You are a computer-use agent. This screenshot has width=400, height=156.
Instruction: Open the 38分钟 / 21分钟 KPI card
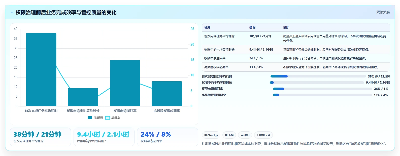coord(40,137)
